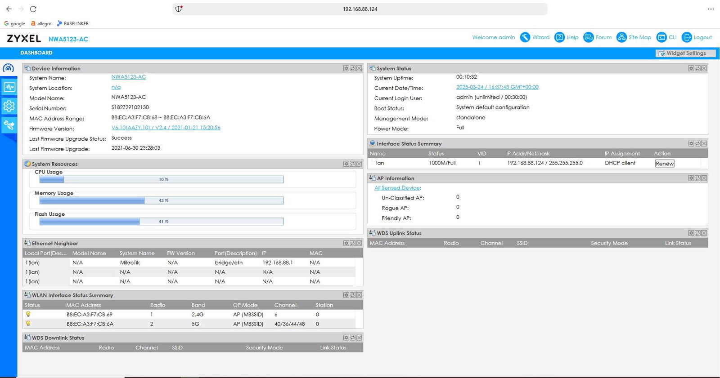This screenshot has width=720, height=378.
Task: Refresh the Device Information widget
Action: pos(352,68)
